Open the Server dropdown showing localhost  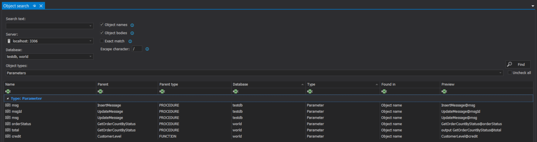pyautogui.click(x=90, y=41)
